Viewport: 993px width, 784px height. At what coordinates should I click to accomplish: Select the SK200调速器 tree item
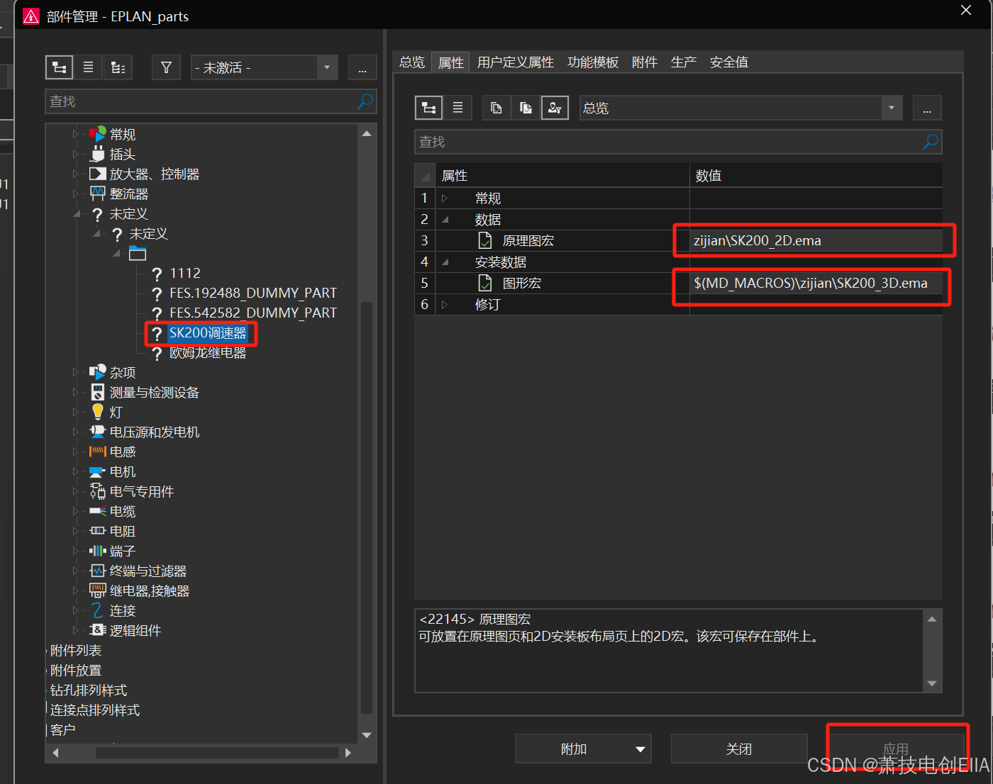pos(208,332)
